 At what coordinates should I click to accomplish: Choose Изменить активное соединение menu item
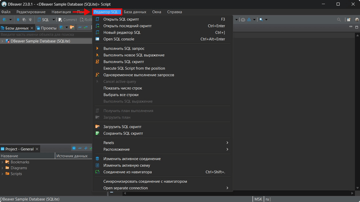[x=162, y=159]
